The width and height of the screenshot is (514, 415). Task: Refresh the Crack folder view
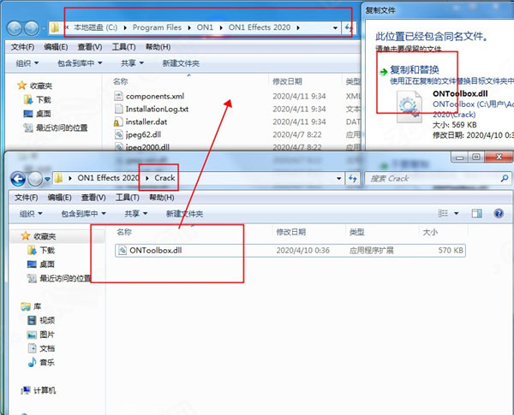point(353,179)
